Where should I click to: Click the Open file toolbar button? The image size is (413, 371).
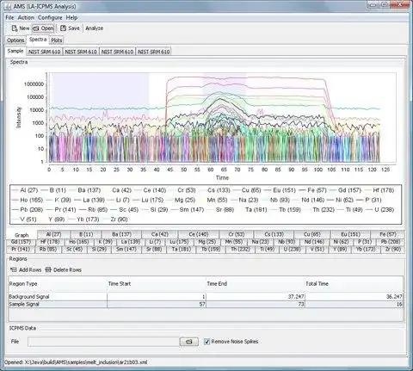point(43,28)
